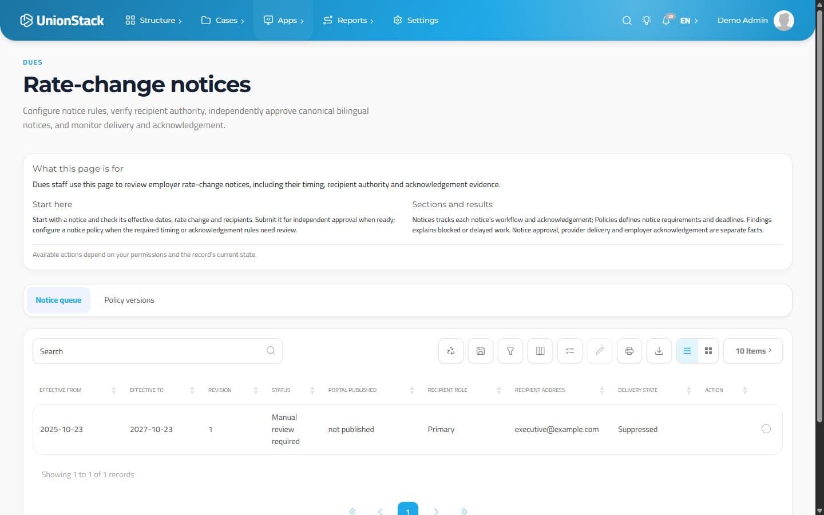Click the reset/recycle table icon
The image size is (824, 515).
click(451, 351)
